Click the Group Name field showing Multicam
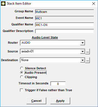This screenshot has height=107, width=98. [x=65, y=12]
